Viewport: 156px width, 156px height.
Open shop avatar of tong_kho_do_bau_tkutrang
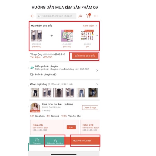35,107
